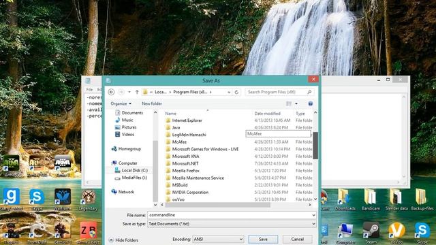Open Homegroup in the navigation pane
The width and height of the screenshot is (436, 245).
[x=129, y=149]
